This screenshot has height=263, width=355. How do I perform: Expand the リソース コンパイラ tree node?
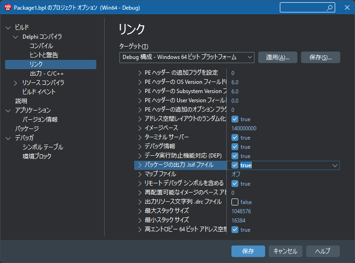coord(16,83)
